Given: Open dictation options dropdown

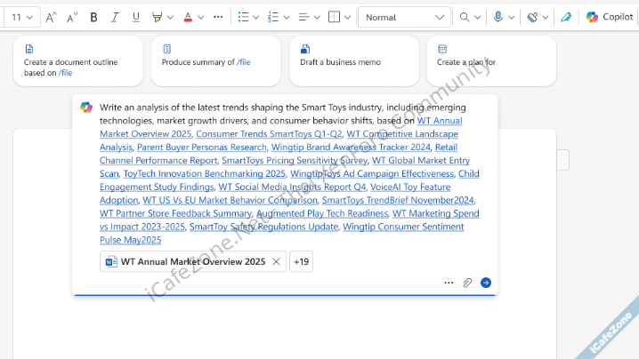Looking at the screenshot, I should 512,17.
